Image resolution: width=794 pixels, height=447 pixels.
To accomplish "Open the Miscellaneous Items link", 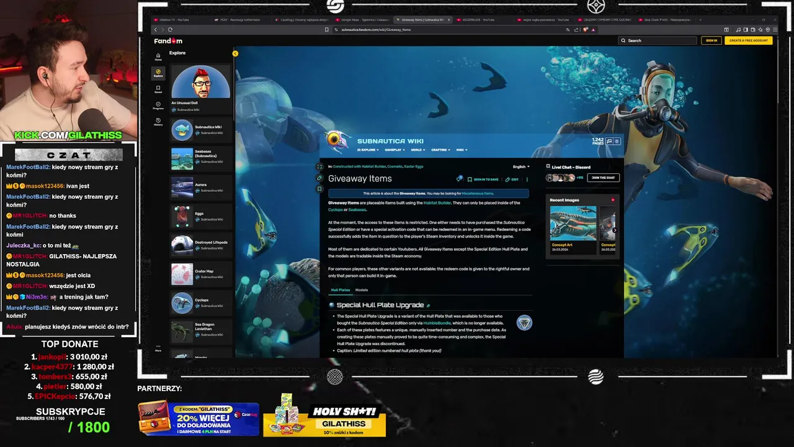I will click(477, 193).
